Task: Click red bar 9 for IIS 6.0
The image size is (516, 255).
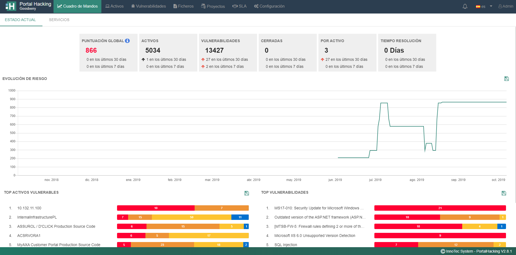Action: pos(440,236)
